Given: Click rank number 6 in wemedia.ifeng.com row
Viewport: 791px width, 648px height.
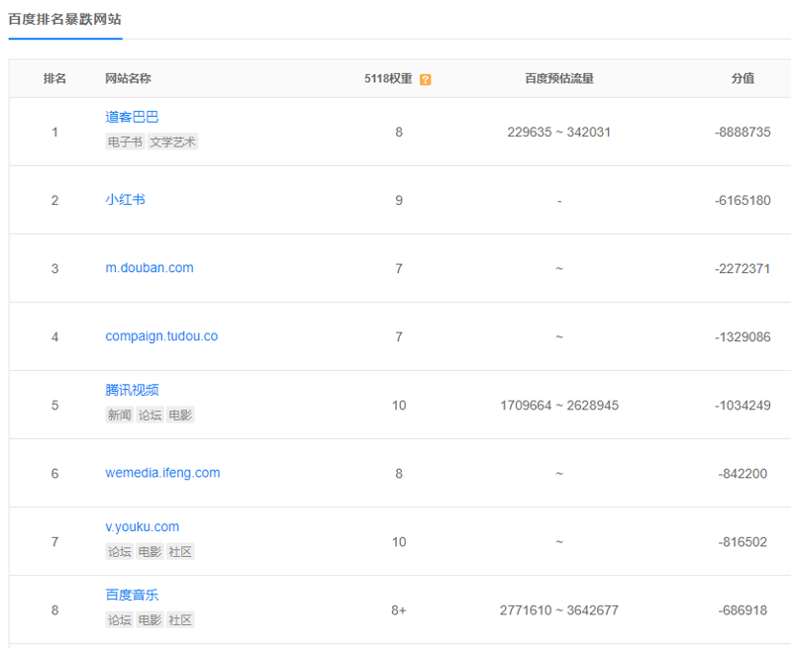Looking at the screenshot, I should coord(54,474).
